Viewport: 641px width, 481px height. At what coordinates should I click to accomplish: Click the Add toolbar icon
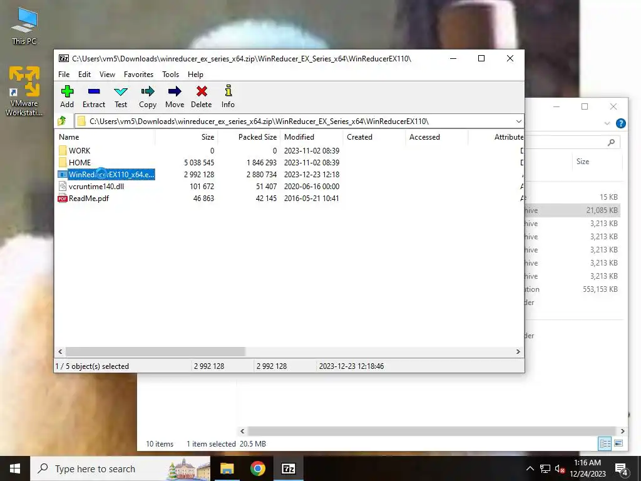pyautogui.click(x=67, y=91)
